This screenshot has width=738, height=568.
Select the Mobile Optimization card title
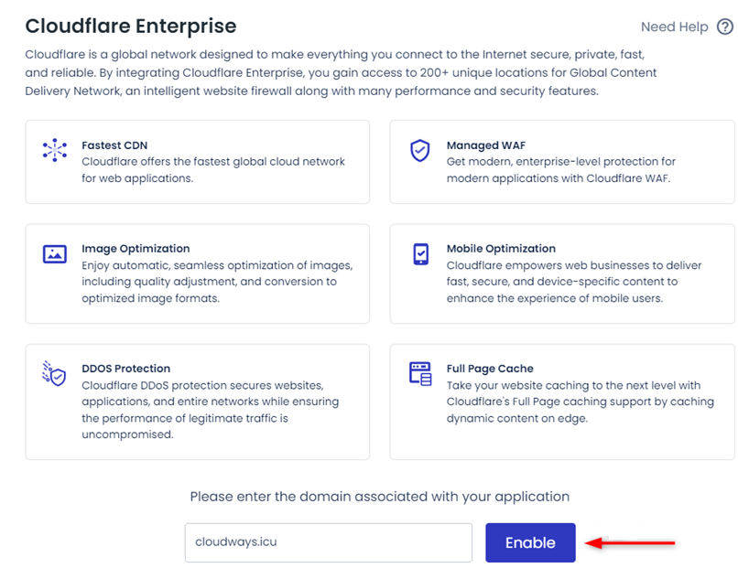(x=501, y=249)
